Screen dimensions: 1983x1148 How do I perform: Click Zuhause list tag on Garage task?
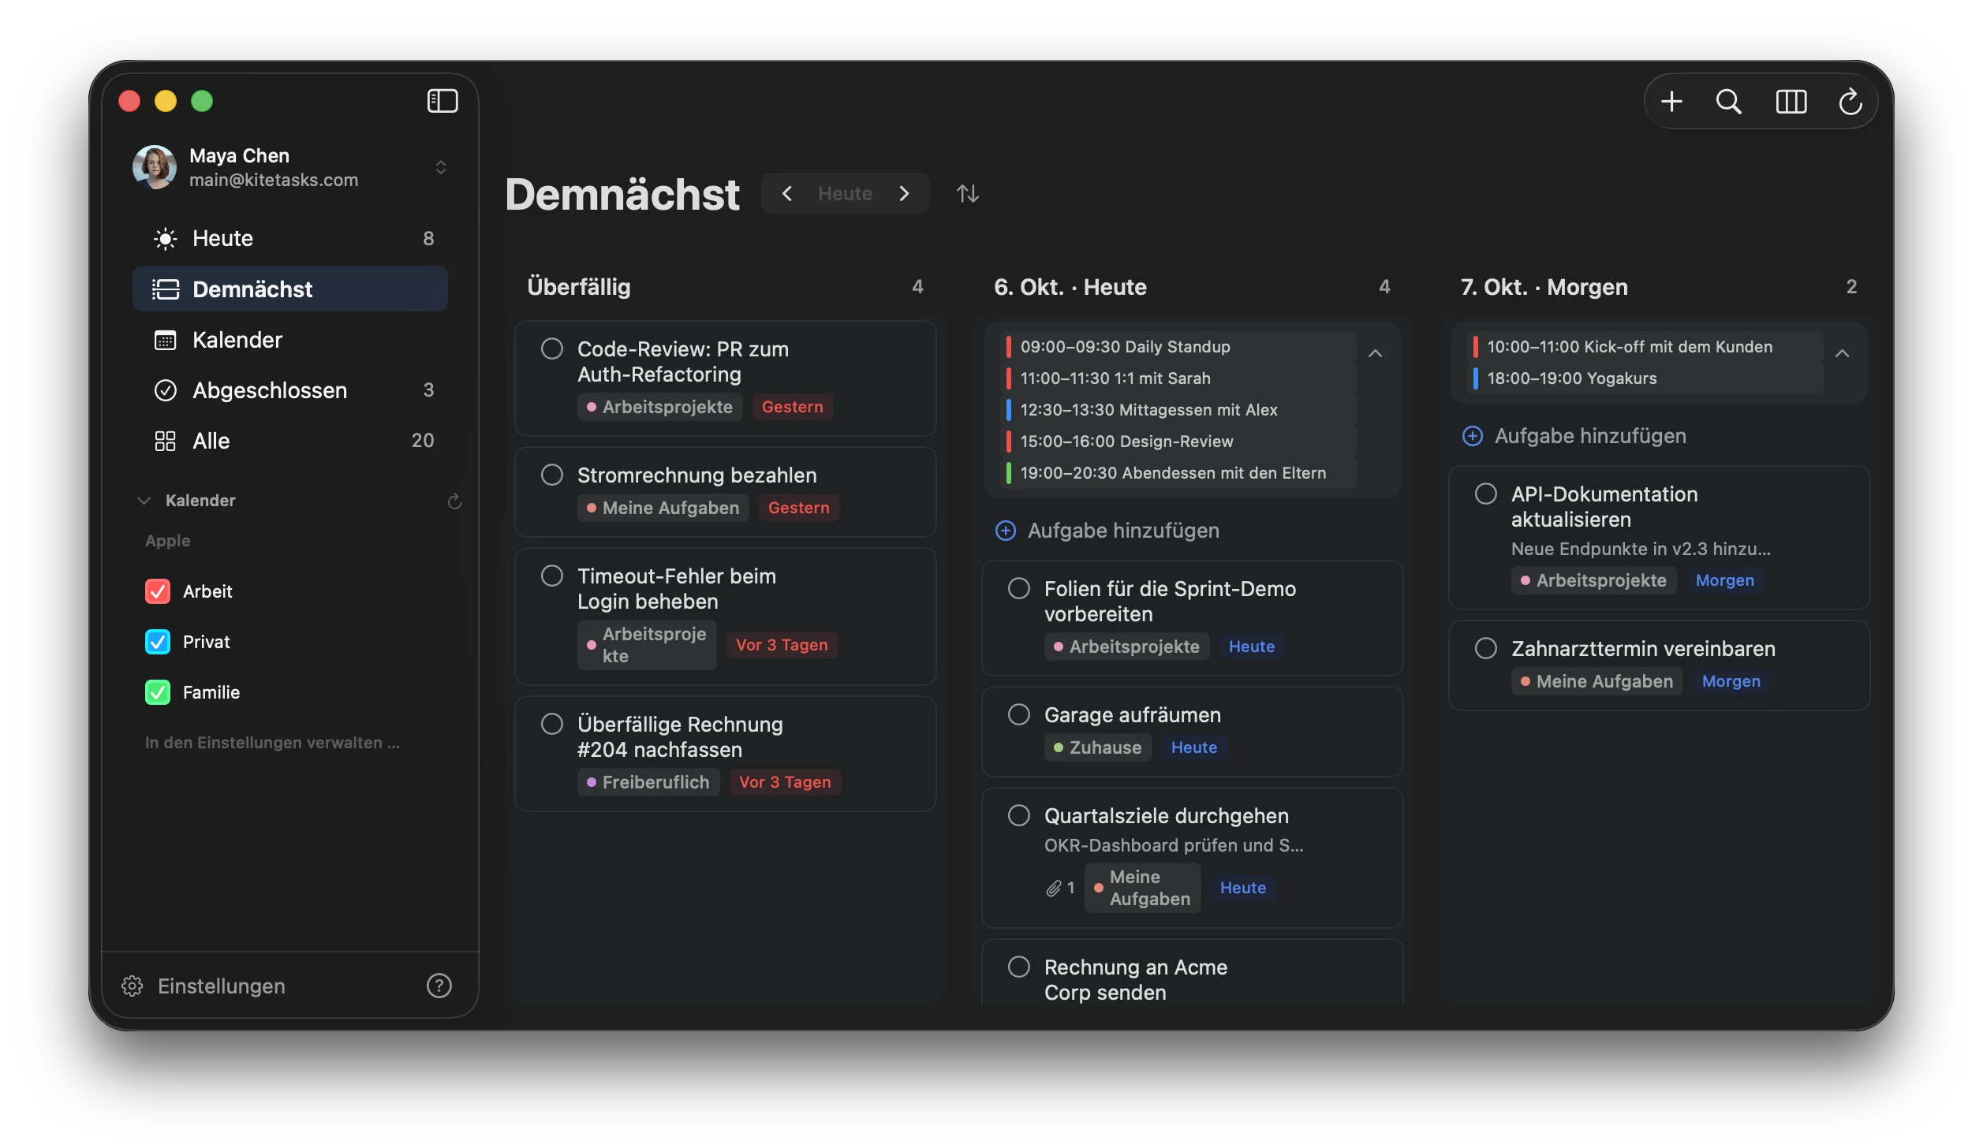1098,747
